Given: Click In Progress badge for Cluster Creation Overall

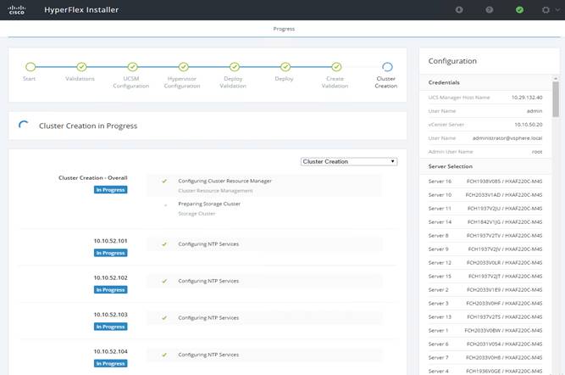Looking at the screenshot, I should click(111, 190).
